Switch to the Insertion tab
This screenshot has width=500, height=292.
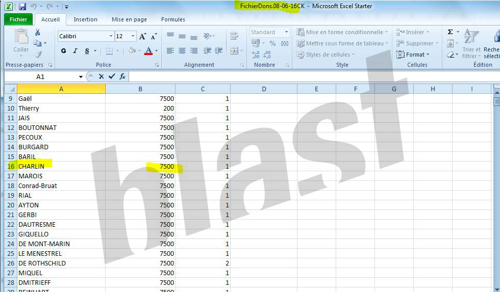pyautogui.click(x=86, y=19)
